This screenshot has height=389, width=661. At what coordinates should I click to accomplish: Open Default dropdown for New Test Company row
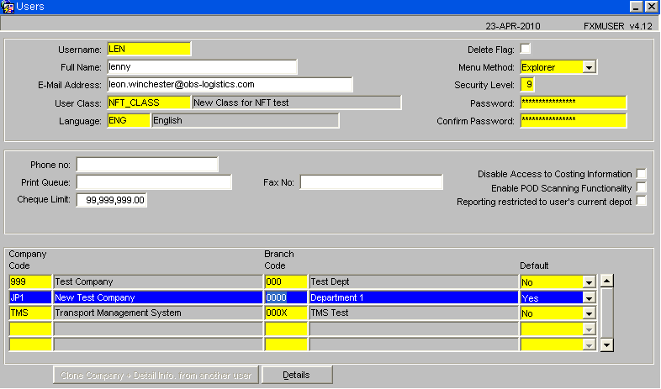(x=589, y=298)
